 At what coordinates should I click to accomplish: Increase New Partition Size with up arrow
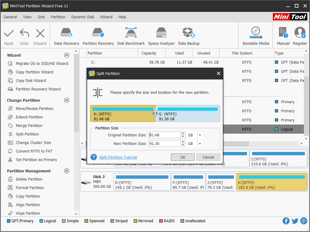pos(183,142)
